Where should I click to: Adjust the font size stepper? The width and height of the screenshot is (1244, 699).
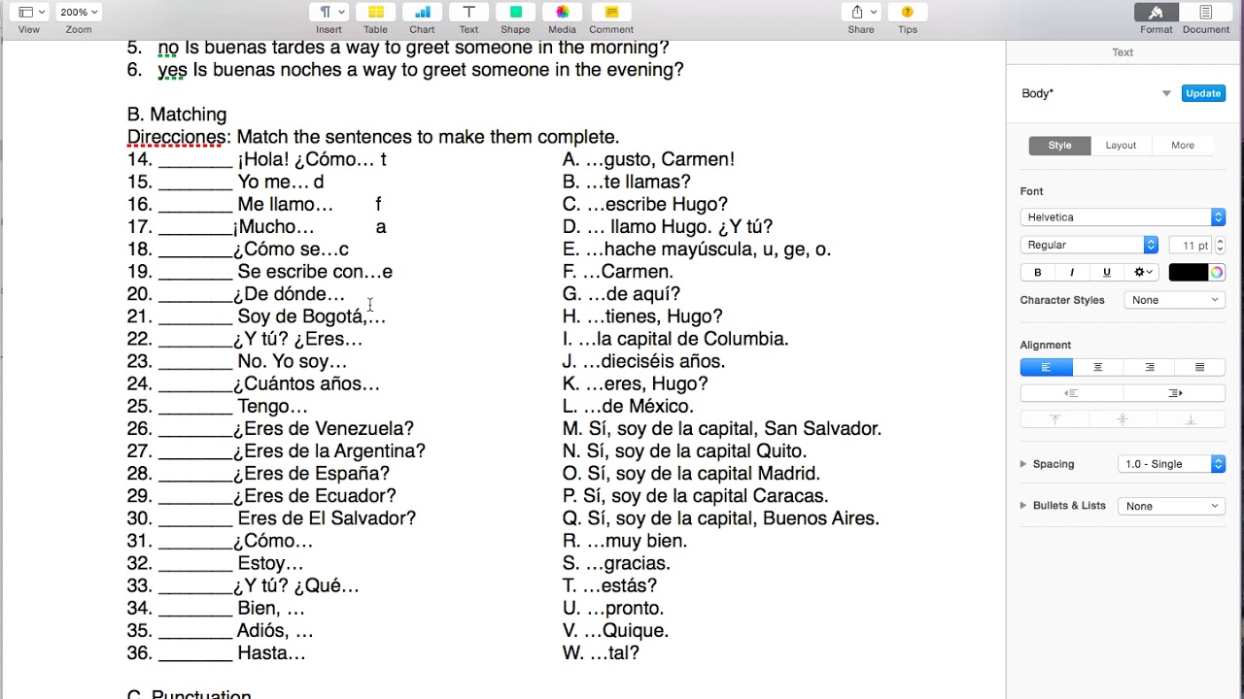(1221, 246)
